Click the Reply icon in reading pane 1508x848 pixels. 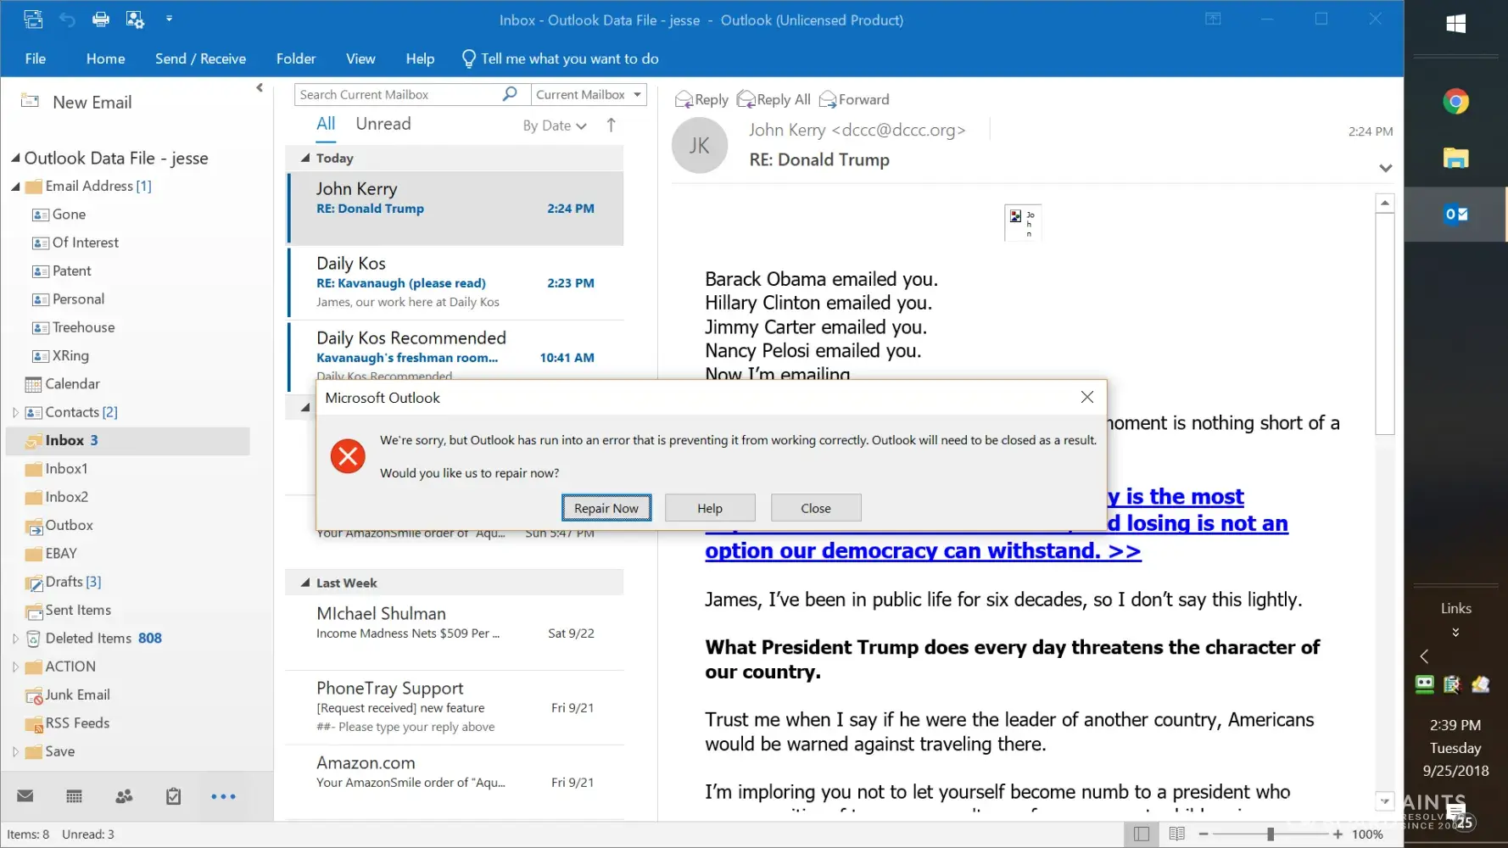701,99
